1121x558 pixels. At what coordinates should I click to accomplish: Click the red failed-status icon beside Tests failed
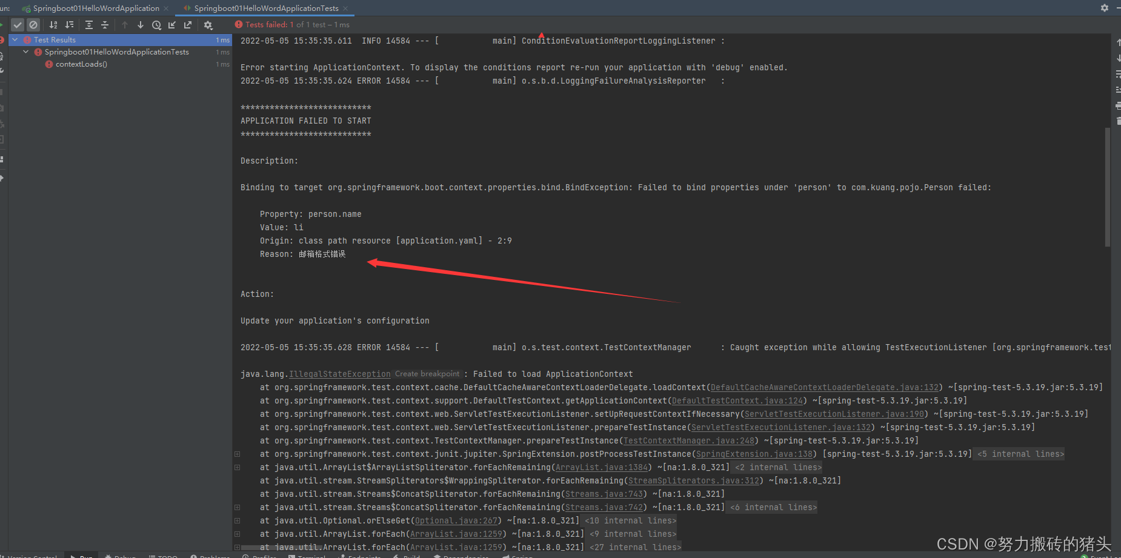[239, 25]
